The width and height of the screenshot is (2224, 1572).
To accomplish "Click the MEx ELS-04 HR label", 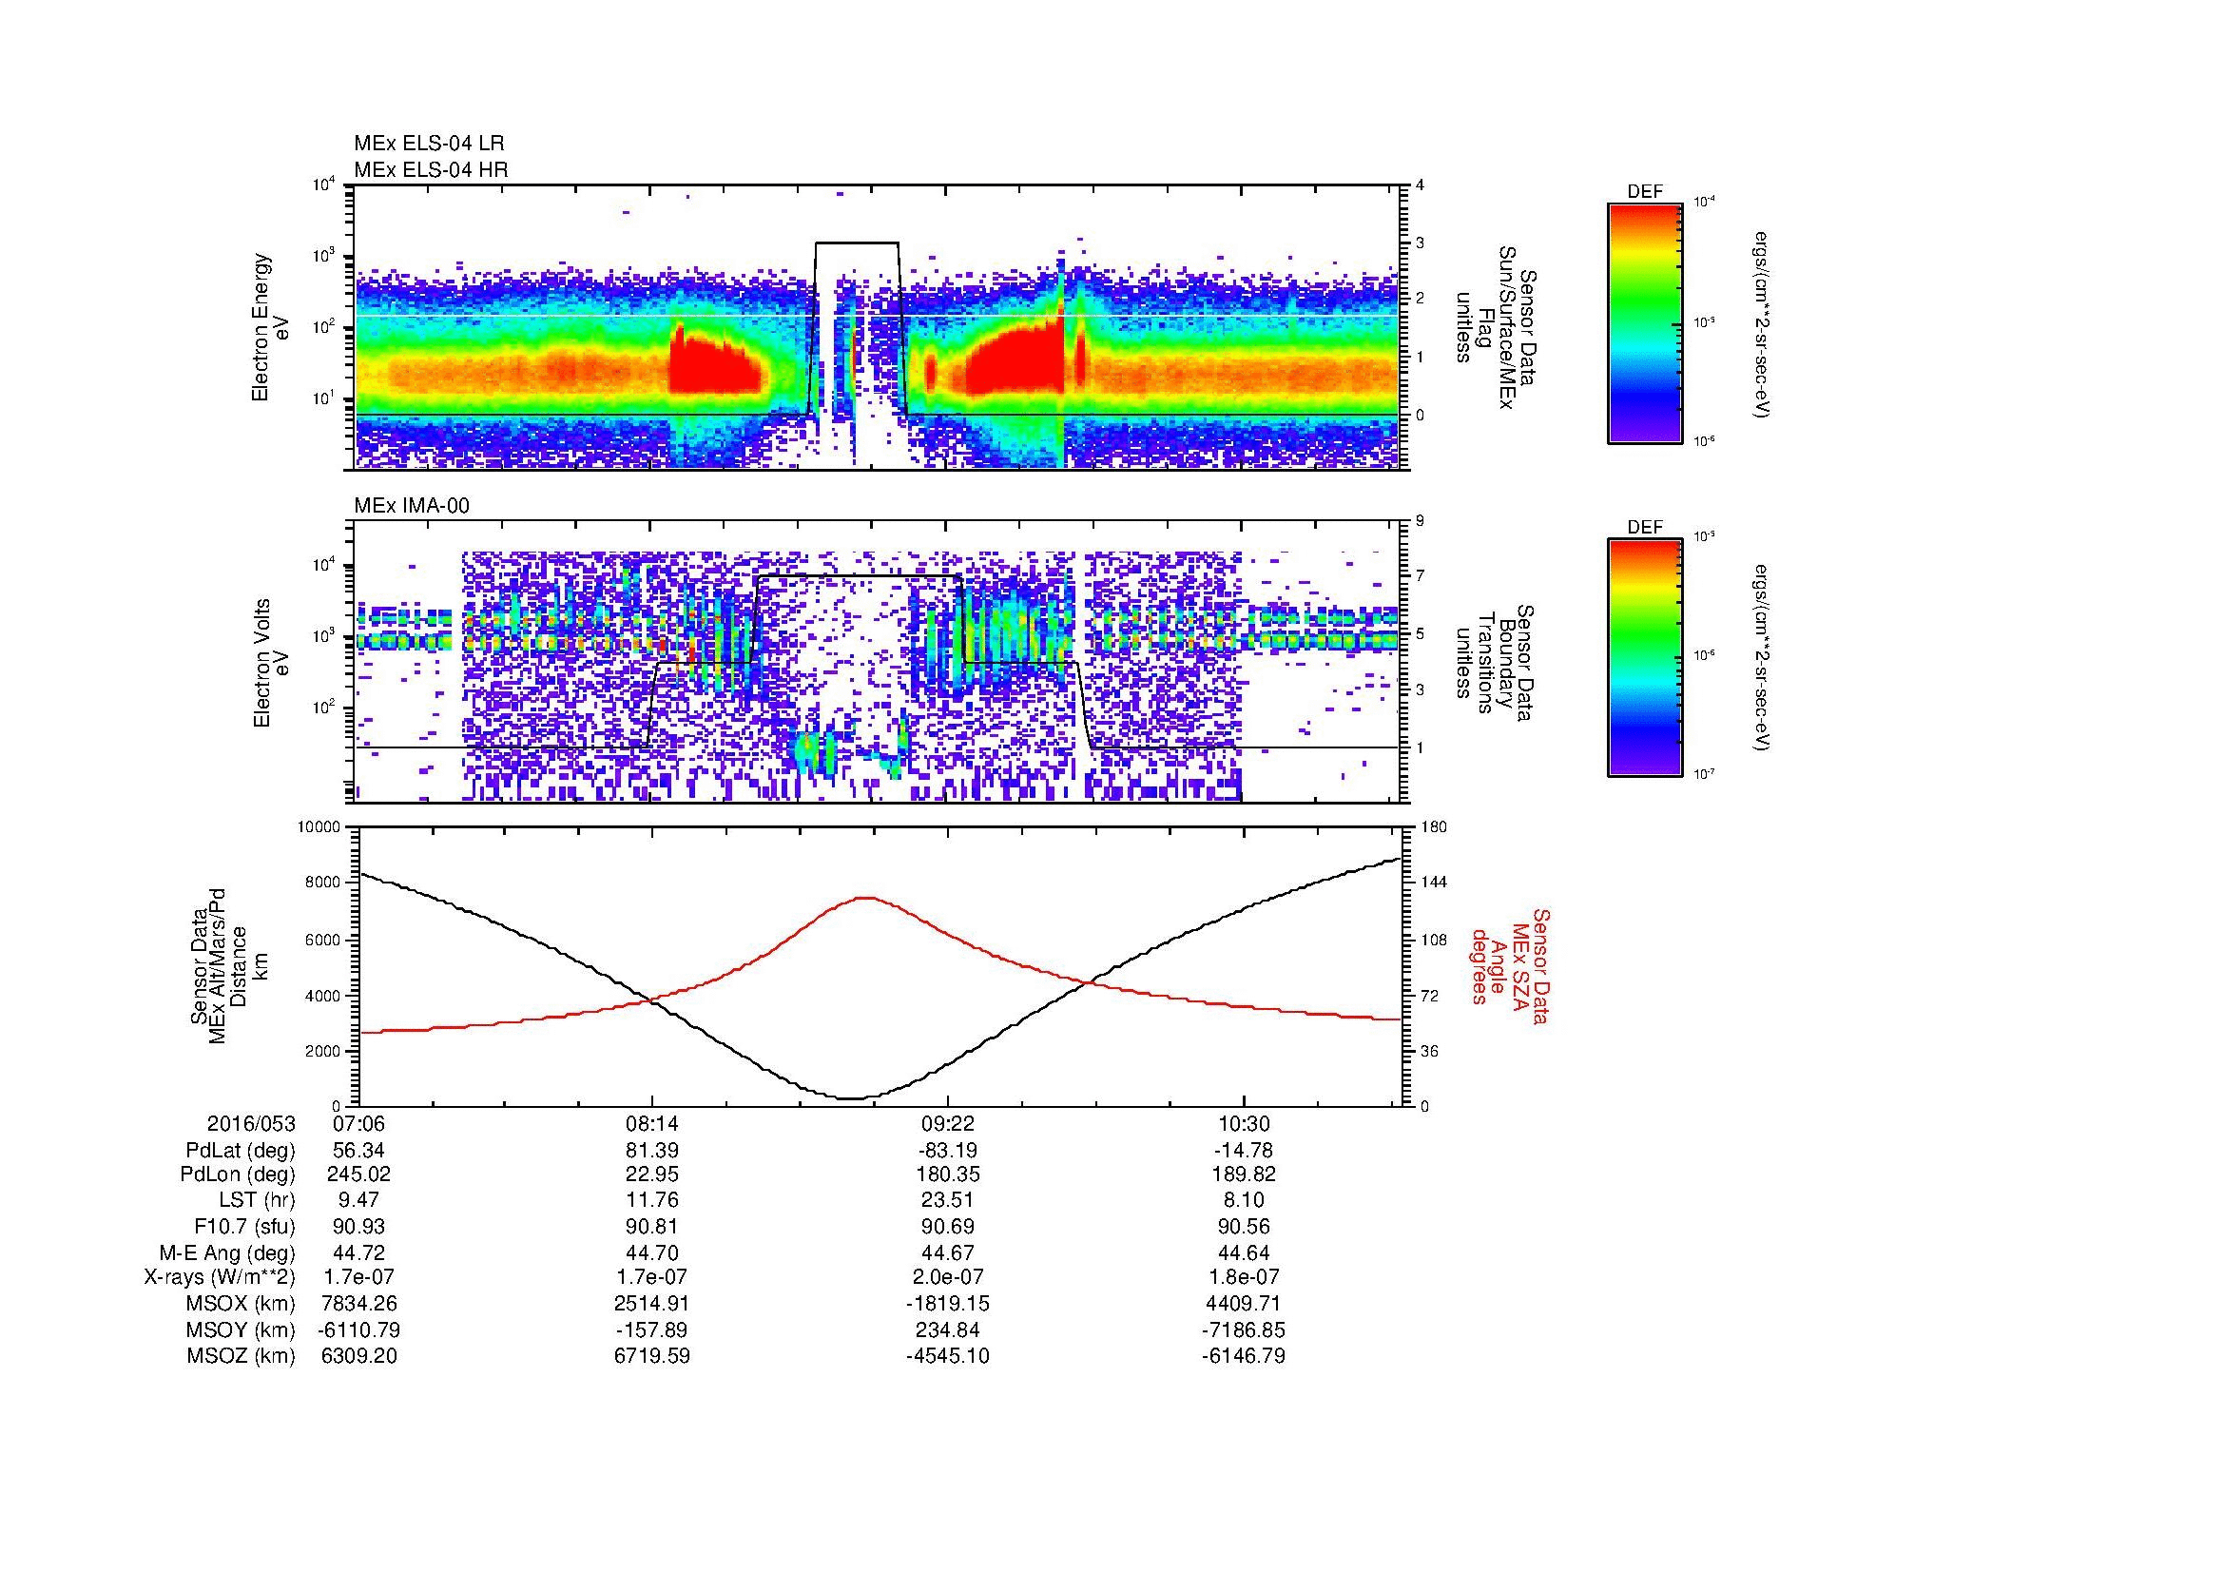I will [x=431, y=170].
